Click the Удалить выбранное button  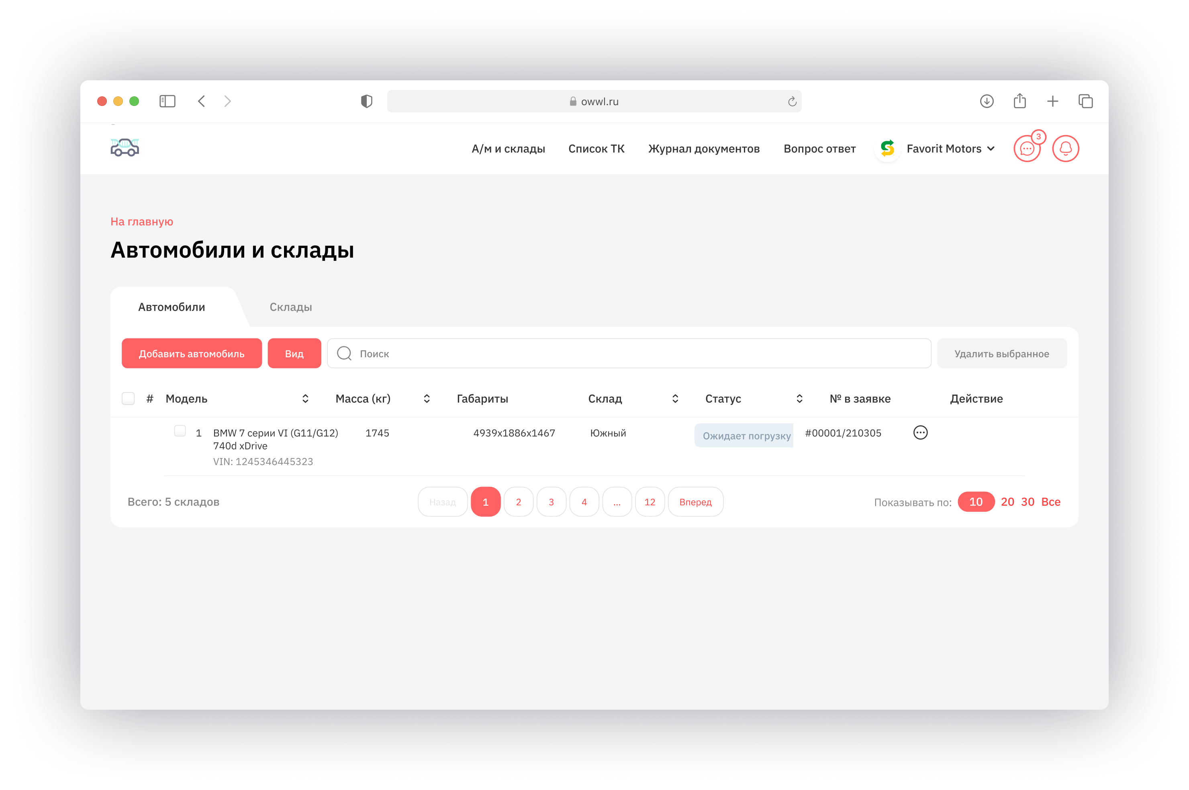[x=1001, y=353]
